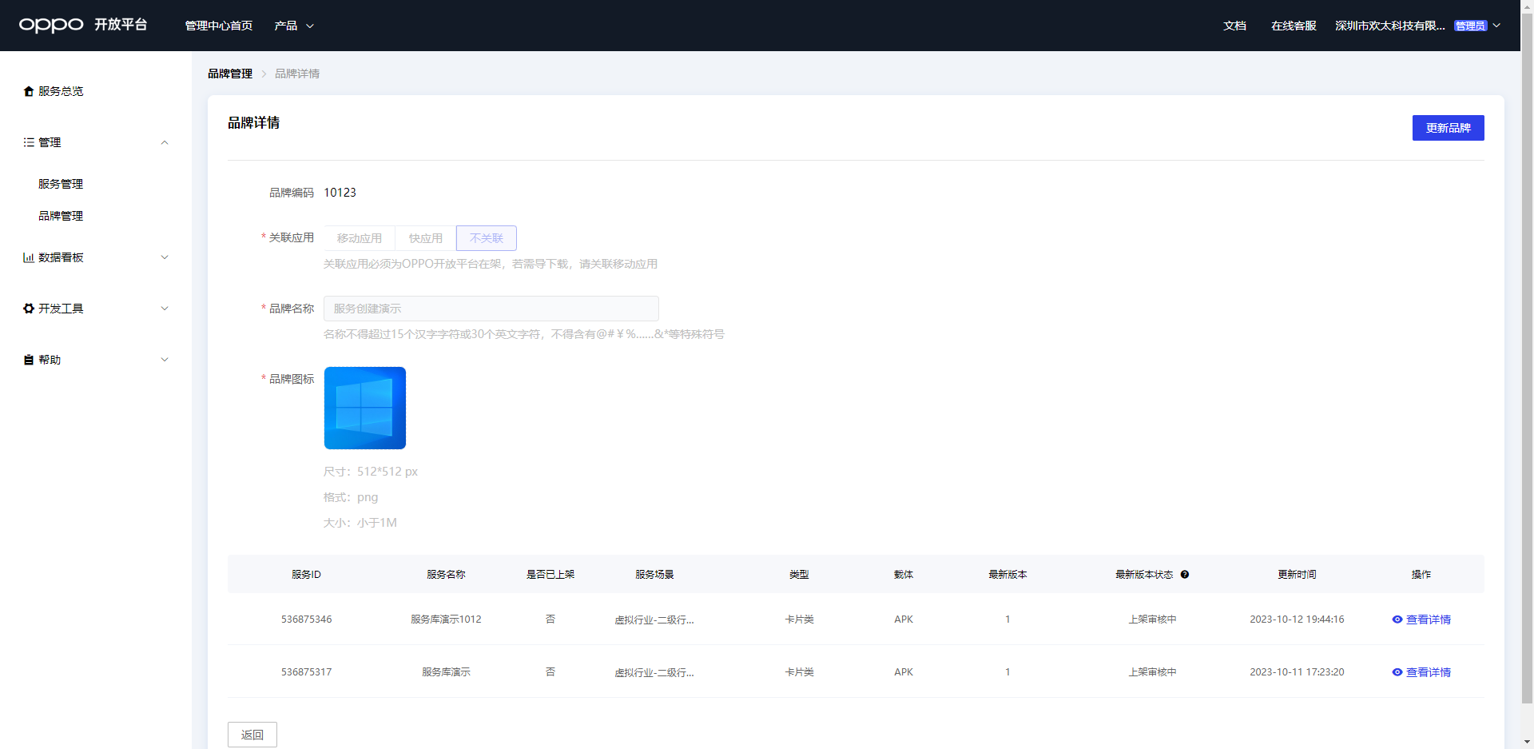Go to 管理中心首页 in top navigation

click(x=218, y=26)
